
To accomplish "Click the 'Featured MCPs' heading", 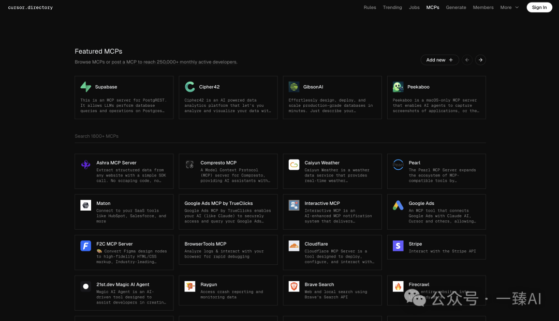I will pos(98,51).
